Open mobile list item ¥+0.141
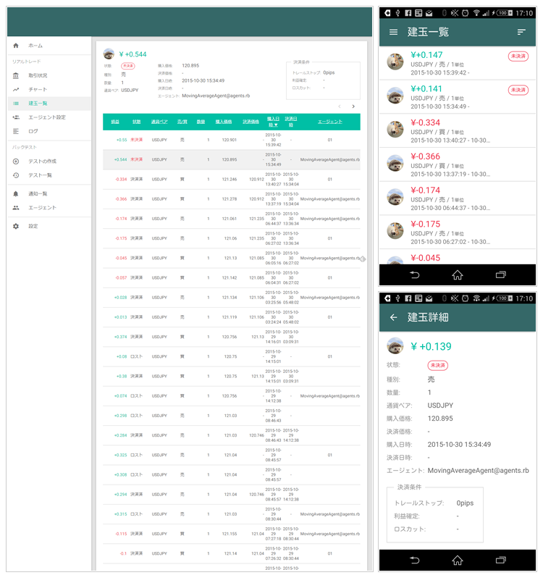This screenshot has width=543, height=583. 458,96
